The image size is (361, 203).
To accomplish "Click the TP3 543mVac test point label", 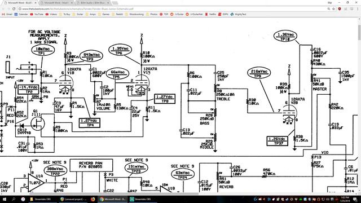I will (91, 56).
